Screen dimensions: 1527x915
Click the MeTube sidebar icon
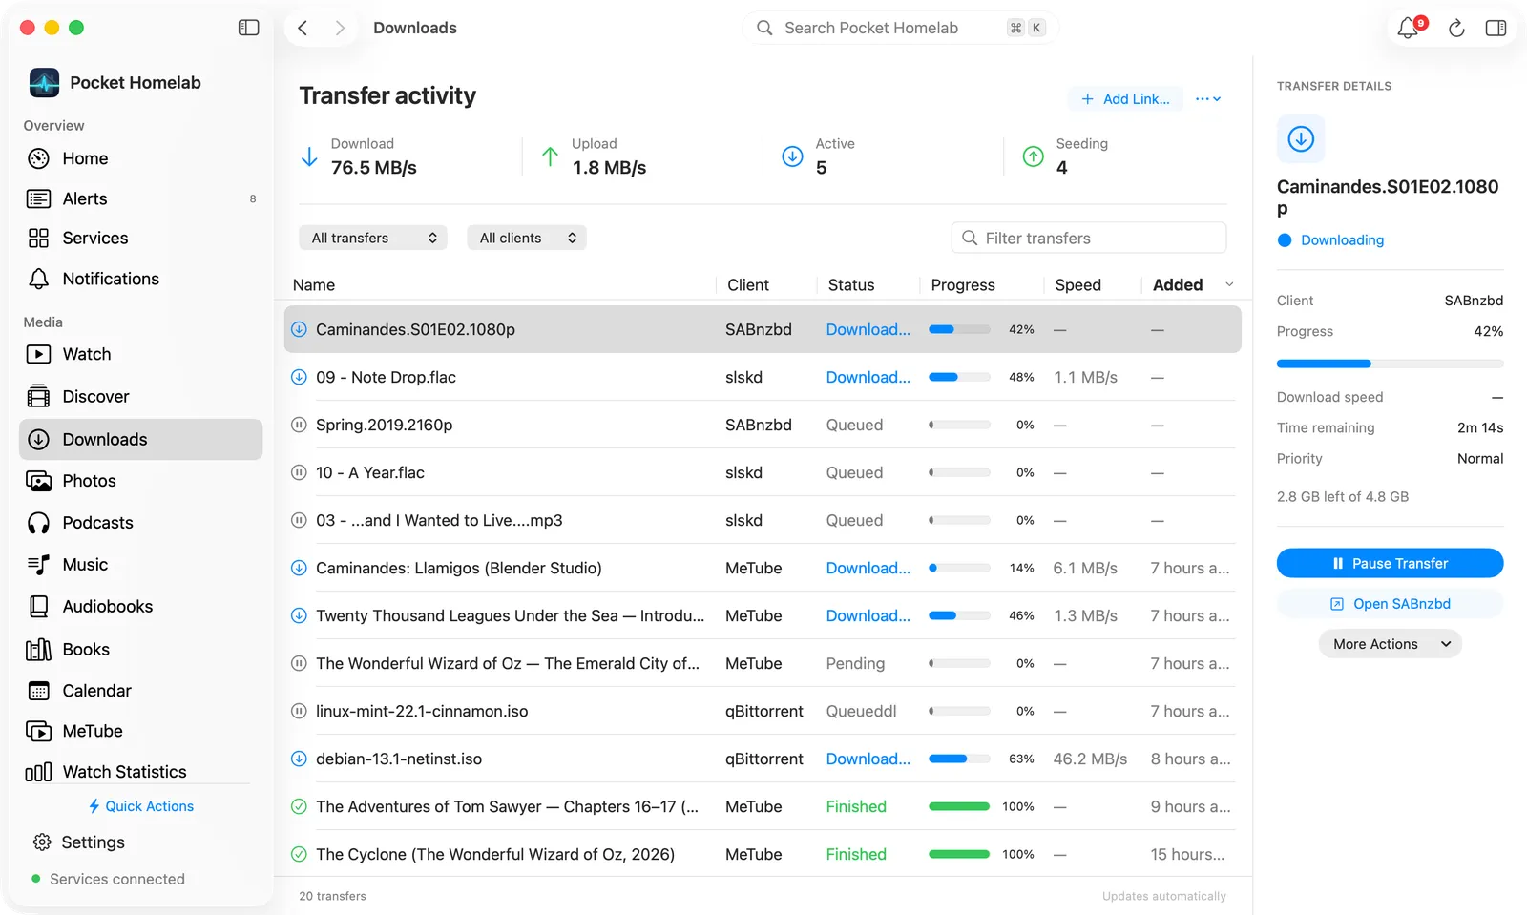click(x=38, y=731)
